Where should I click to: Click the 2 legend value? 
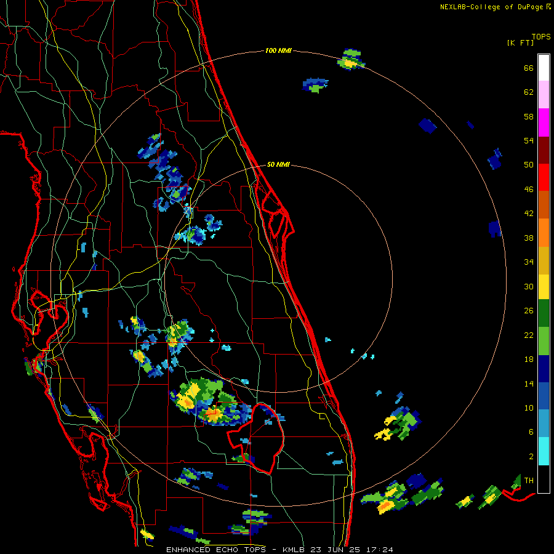[531, 457]
